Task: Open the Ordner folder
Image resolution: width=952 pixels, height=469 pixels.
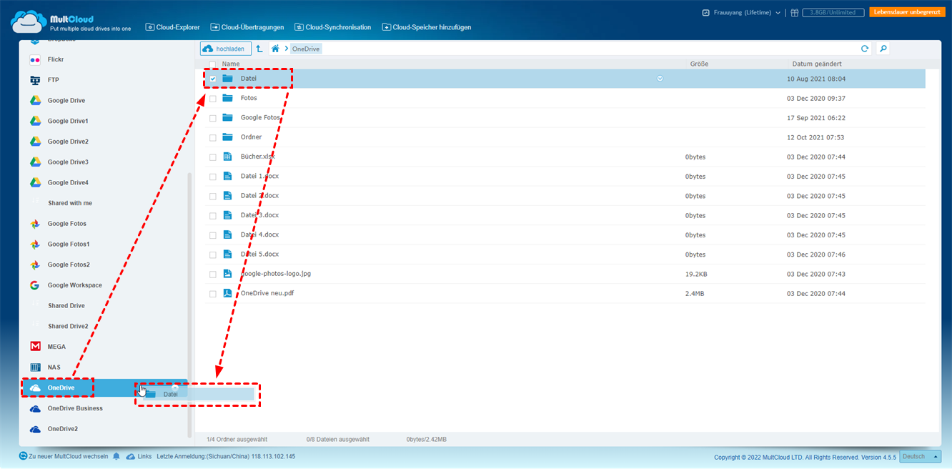Action: 251,137
